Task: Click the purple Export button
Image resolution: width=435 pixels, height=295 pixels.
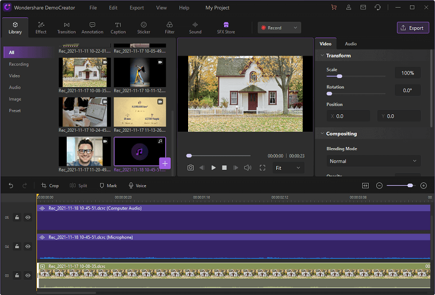Action: click(413, 28)
